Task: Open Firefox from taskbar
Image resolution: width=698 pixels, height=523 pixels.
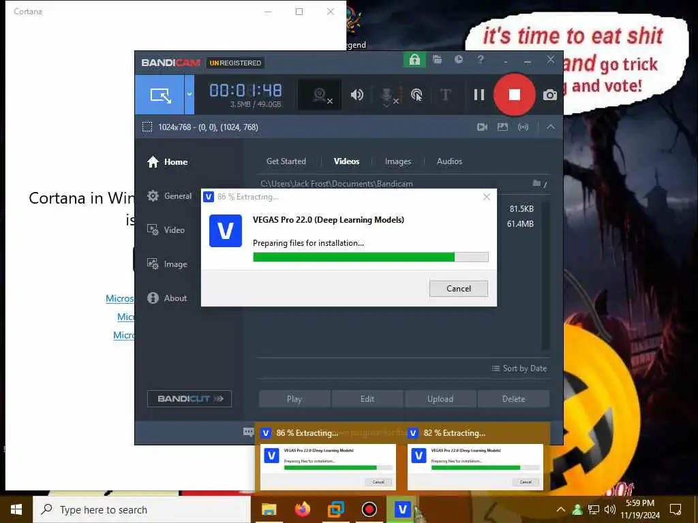Action: (x=303, y=509)
